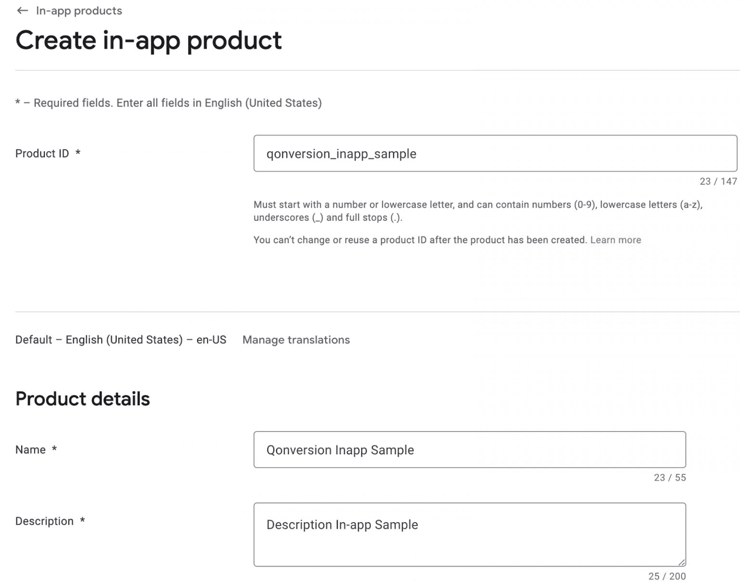Screen dimensions: 740x582
Task: Click inside the Description text area
Action: [470, 535]
